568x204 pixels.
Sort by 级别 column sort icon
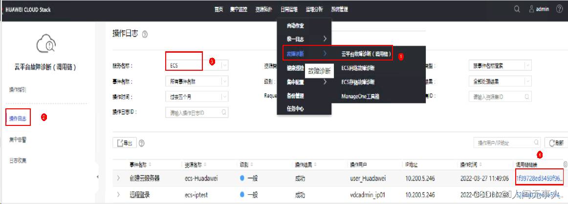pyautogui.click(x=251, y=165)
